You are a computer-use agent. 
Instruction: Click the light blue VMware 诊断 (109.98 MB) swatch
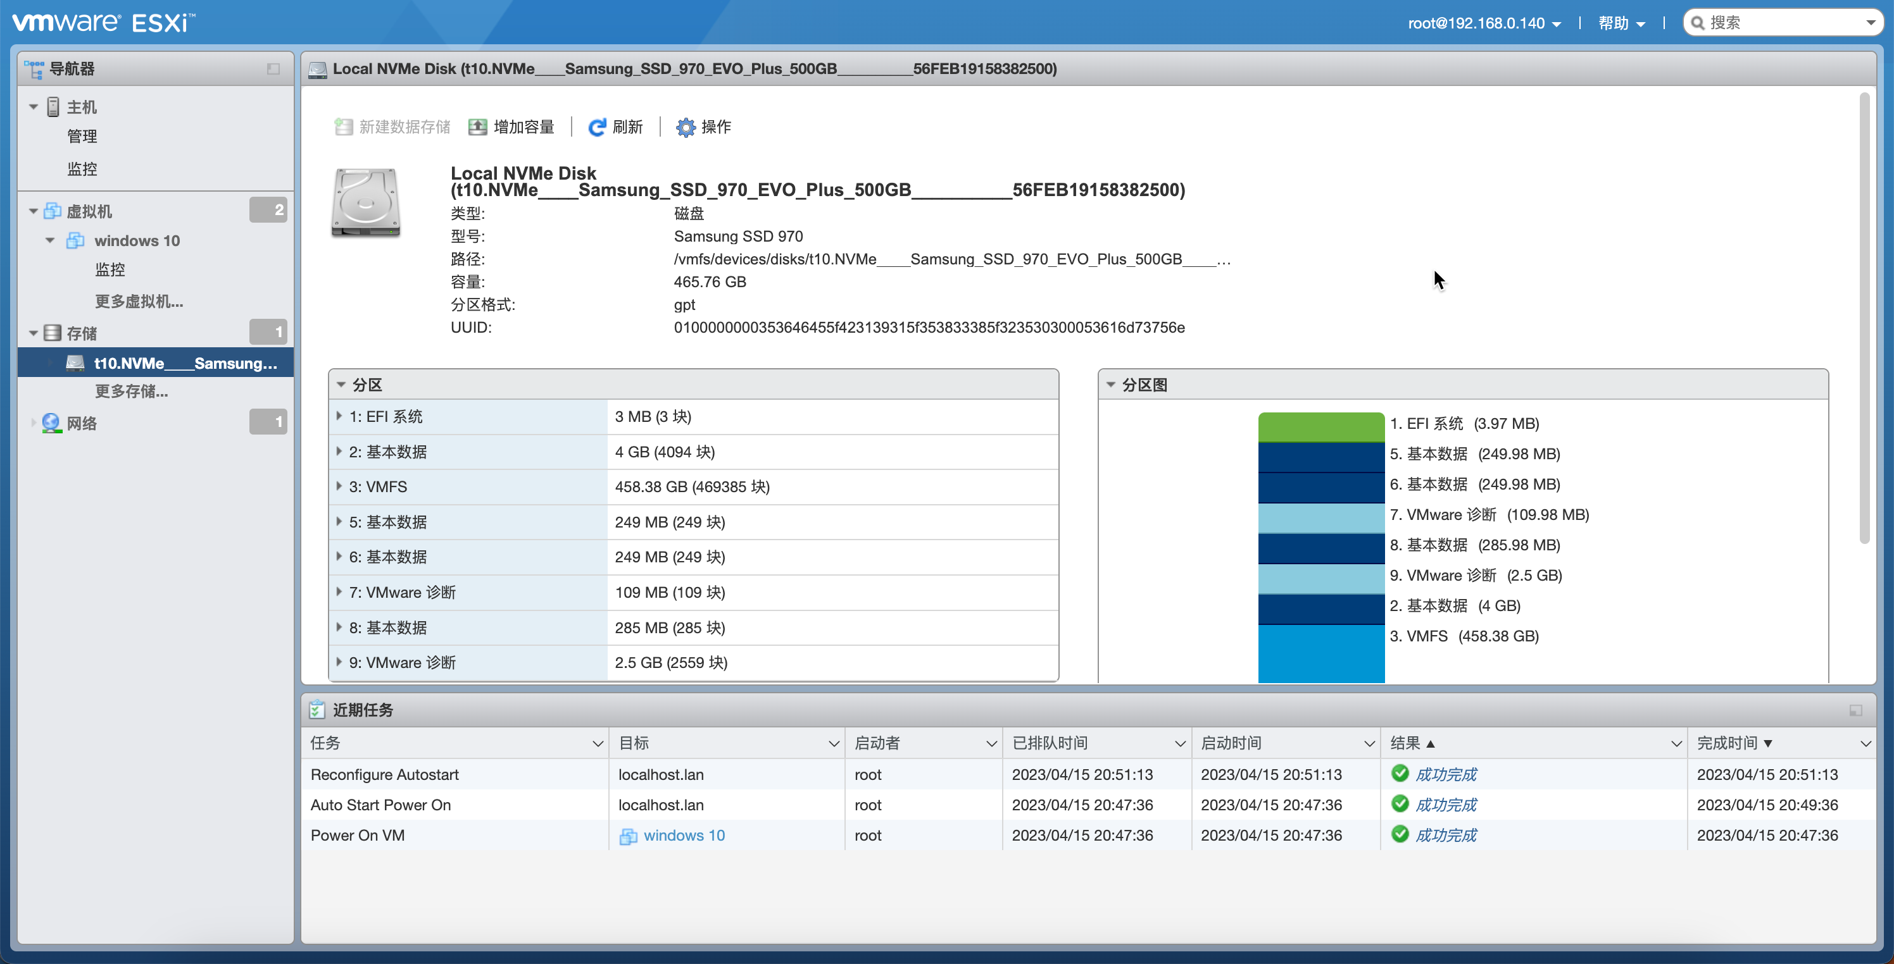[x=1321, y=517]
